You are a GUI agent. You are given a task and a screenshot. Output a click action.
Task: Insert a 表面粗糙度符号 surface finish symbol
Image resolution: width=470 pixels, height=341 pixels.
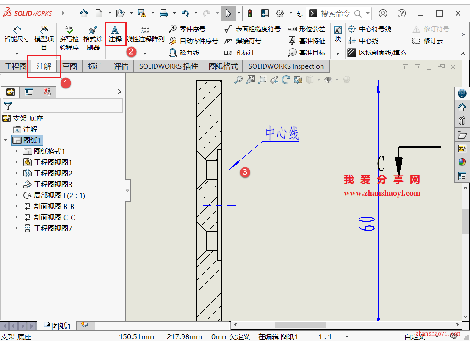tap(253, 28)
